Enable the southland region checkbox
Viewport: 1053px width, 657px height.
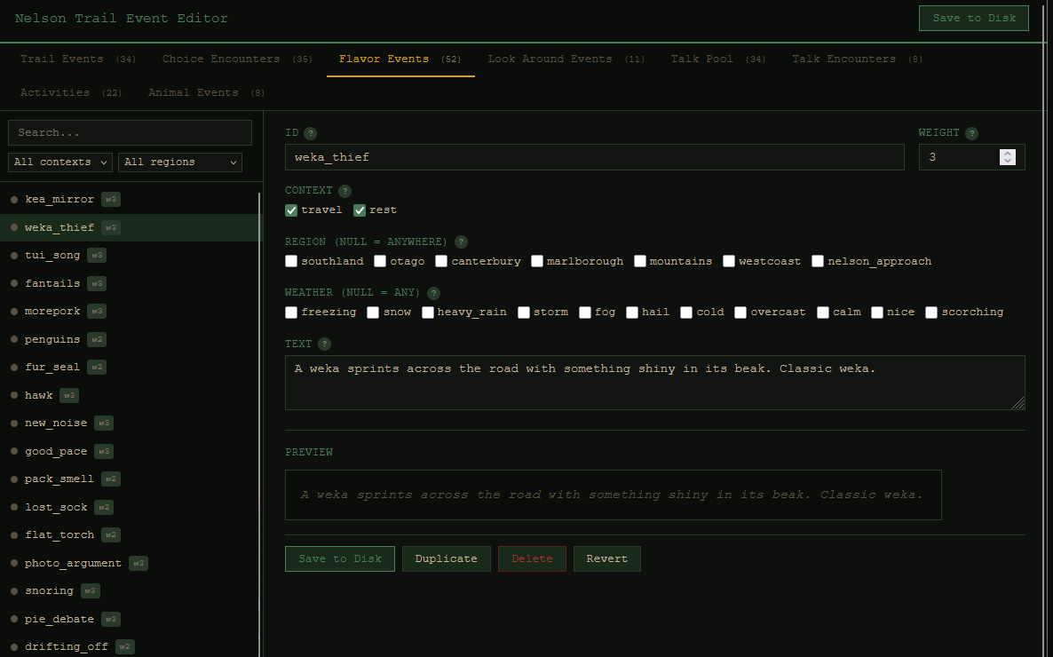[x=291, y=261]
